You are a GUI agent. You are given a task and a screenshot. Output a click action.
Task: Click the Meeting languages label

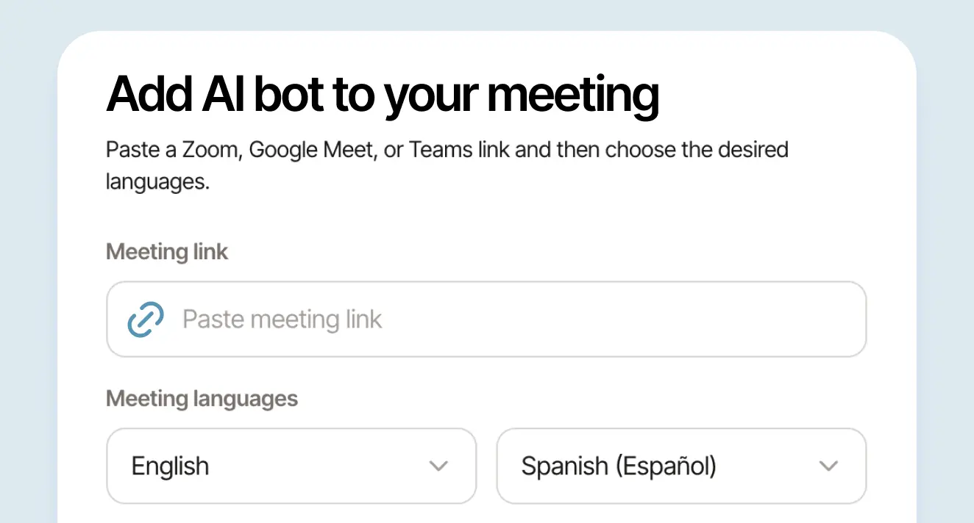pyautogui.click(x=202, y=398)
